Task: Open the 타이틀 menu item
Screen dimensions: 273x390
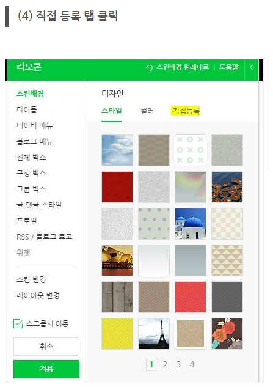Action: point(27,109)
